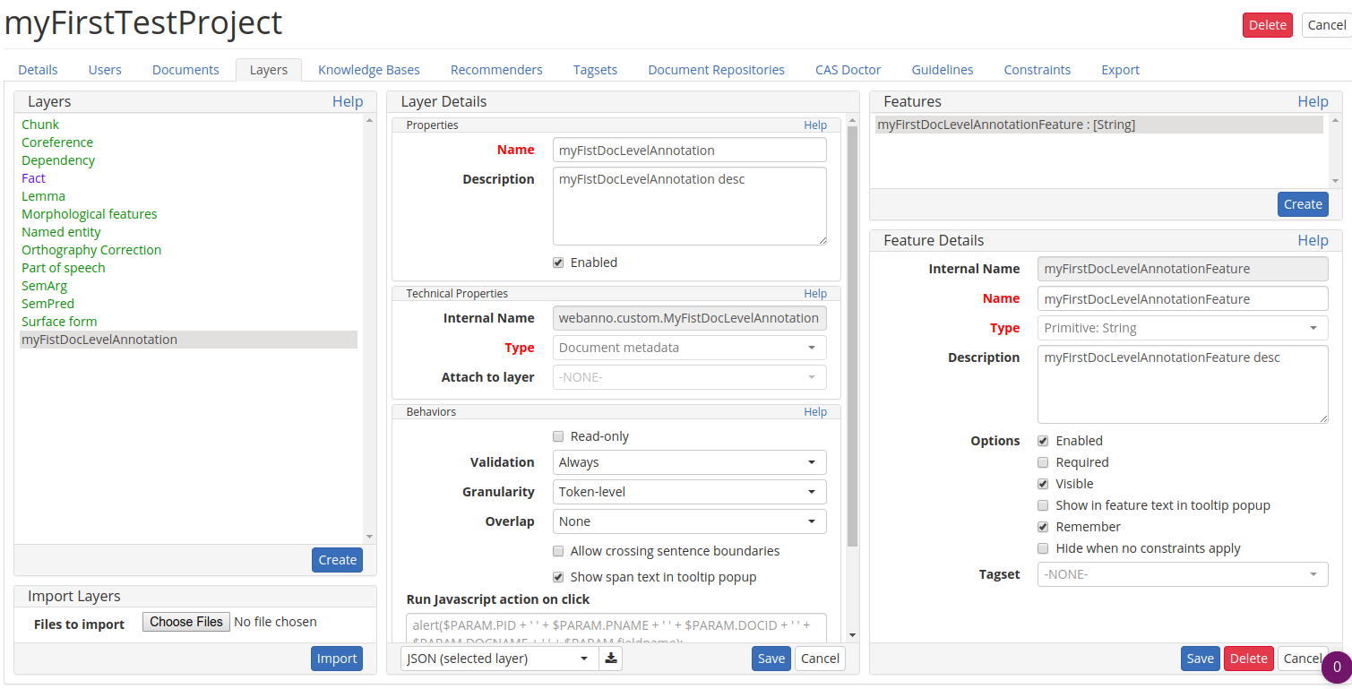Uncheck Enabled for the layer

pos(558,262)
